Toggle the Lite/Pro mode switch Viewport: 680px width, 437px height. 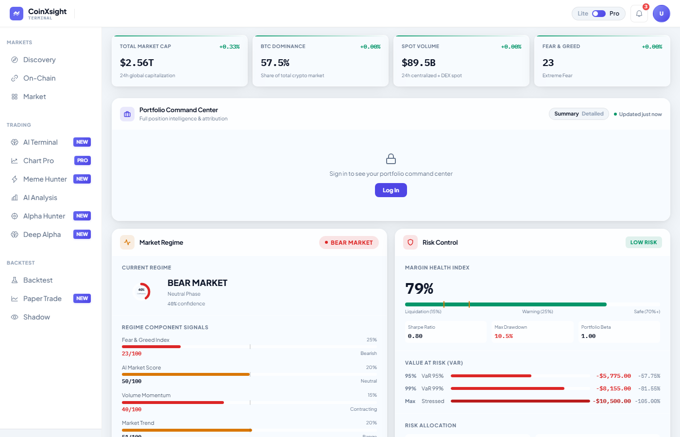(599, 14)
